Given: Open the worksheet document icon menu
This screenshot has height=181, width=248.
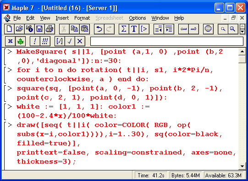Looking at the screenshot, I should 7,18.
